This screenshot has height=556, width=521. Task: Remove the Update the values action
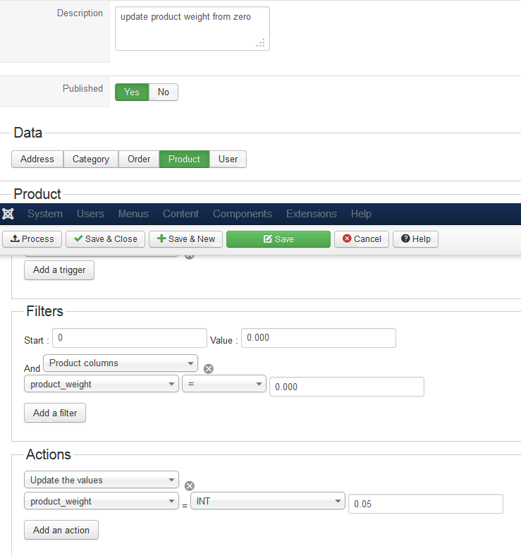189,485
